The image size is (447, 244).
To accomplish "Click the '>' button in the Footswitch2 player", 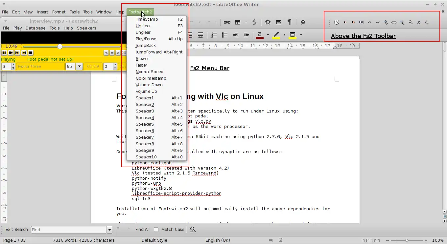I will tap(118, 53).
